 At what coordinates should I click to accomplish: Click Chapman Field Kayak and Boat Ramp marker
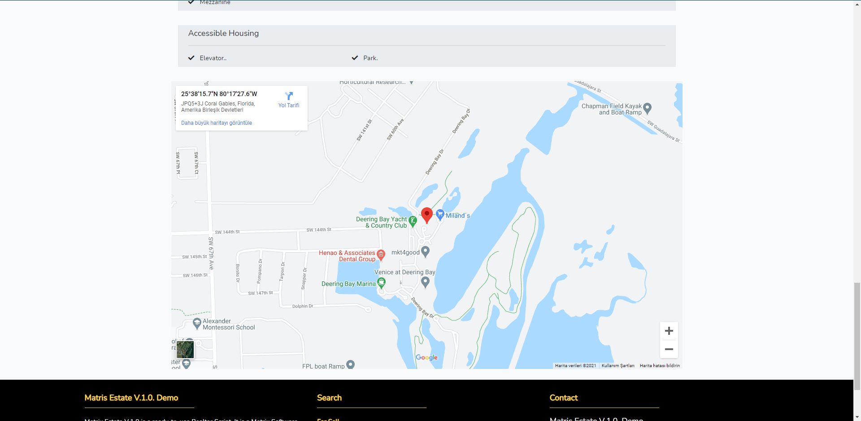647,108
